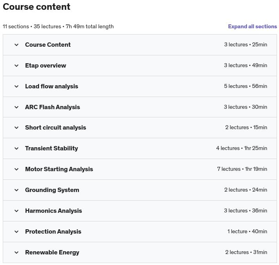This screenshot has width=279, height=265.
Task: Click the Grounding System section heading
Action: (52, 190)
